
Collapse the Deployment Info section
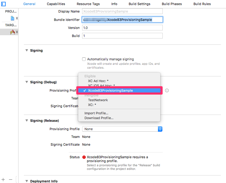27,181
